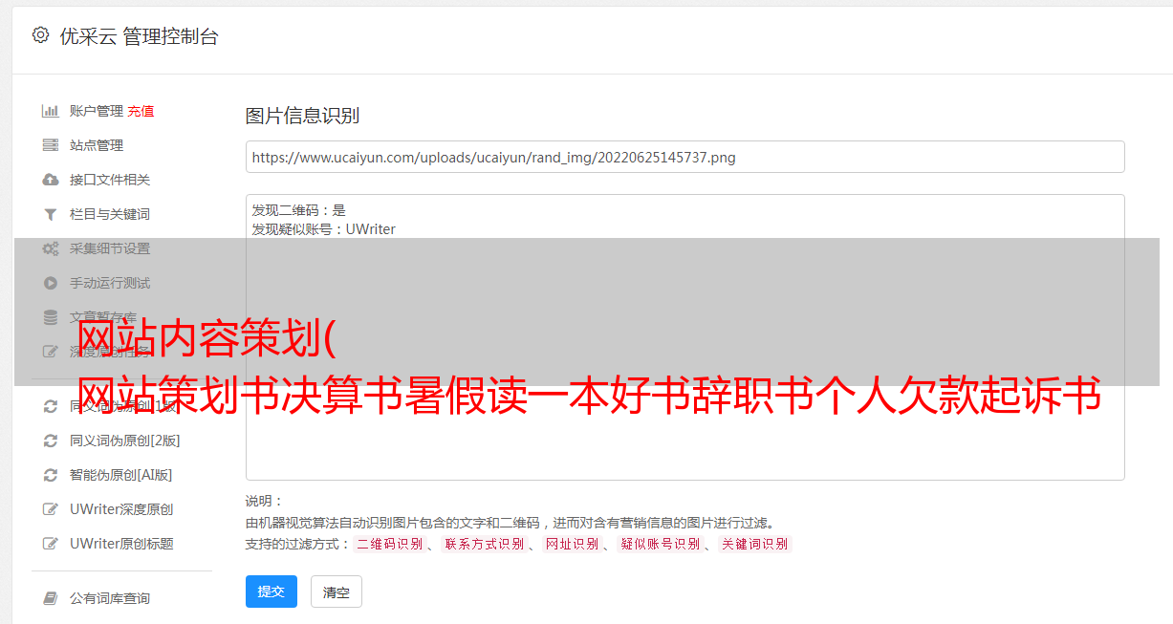Go to UWriter深度原创 page
1173x624 pixels.
(x=121, y=509)
